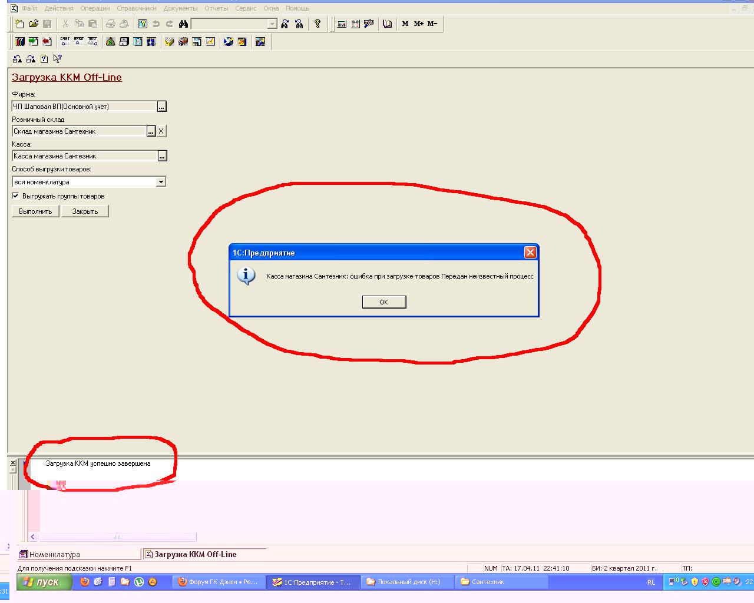Click the Фирма field ЧП Шаповал ВП
The image size is (754, 603).
tap(84, 107)
